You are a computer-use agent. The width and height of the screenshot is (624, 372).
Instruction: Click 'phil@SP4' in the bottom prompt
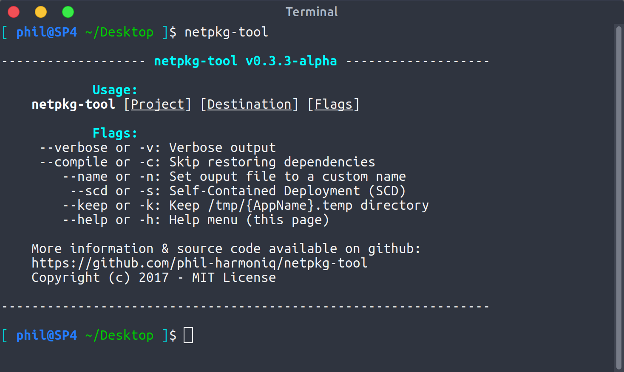pos(47,335)
